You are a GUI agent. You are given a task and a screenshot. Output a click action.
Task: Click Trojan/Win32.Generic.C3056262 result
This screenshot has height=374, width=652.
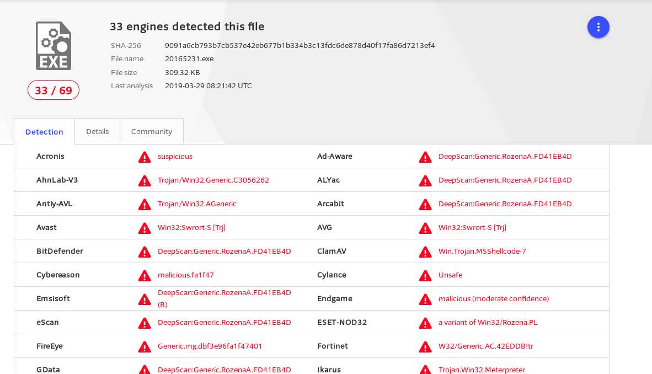pyautogui.click(x=213, y=180)
